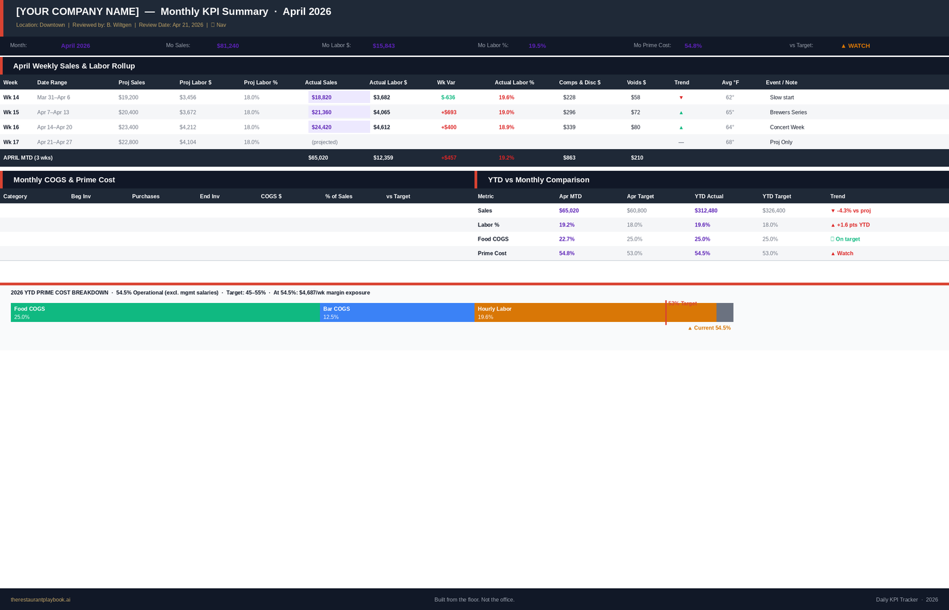Screen dimensions: 949x610
Task: Click the Wk 14 Actual Labor % 19.6%
Action: pos(506,98)
